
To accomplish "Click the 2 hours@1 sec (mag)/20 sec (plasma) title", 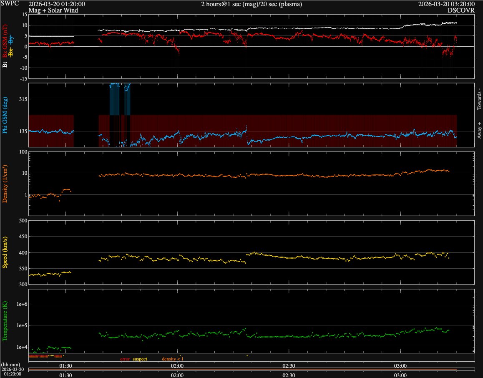I will tap(252, 4).
